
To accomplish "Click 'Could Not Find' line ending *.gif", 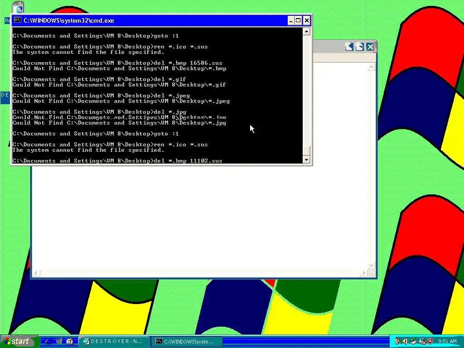I will pyautogui.click(x=119, y=85).
